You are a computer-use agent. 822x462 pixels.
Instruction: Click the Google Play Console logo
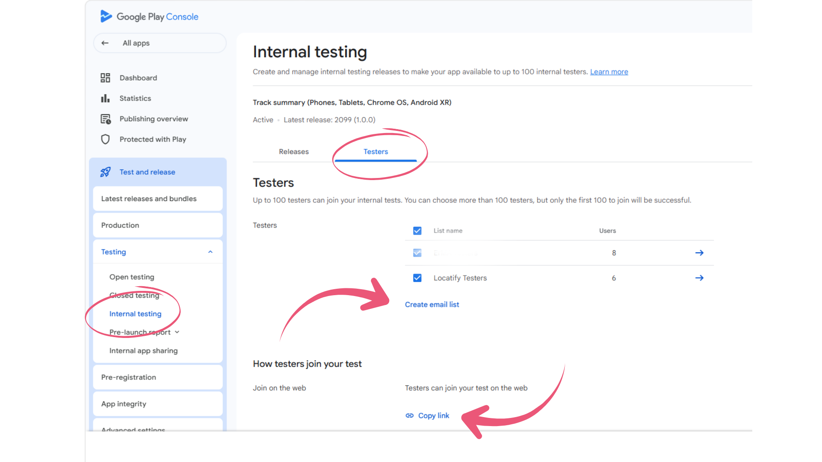tap(149, 17)
